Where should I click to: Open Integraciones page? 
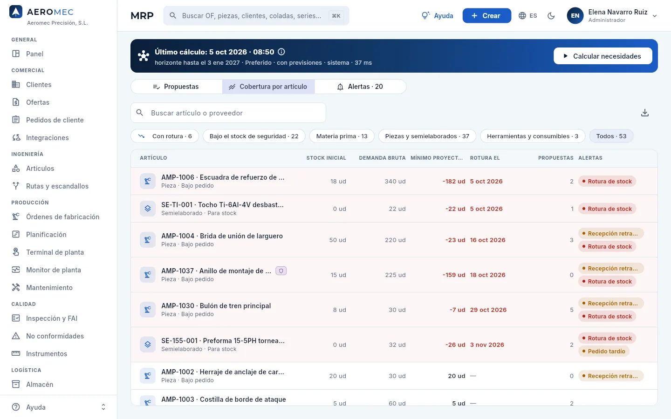click(58, 138)
